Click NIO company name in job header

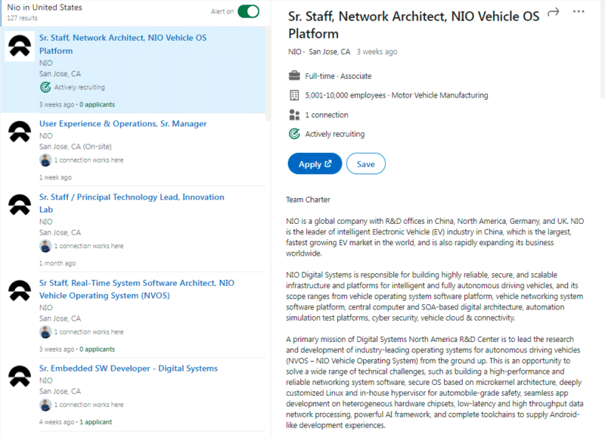294,51
